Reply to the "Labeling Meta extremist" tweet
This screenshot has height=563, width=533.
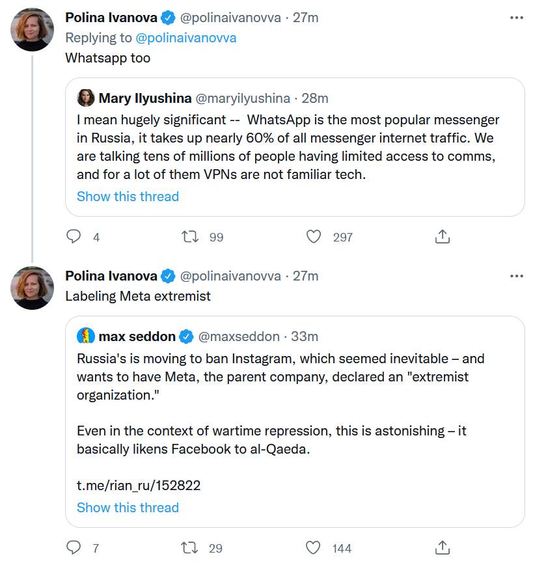click(x=74, y=548)
